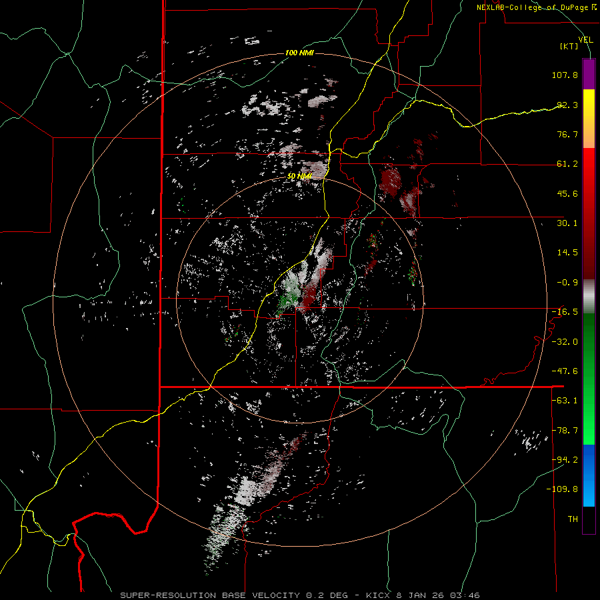The width and height of the screenshot is (600, 600).
Task: Click the 45.6 velocity scale value
Action: pos(567,193)
